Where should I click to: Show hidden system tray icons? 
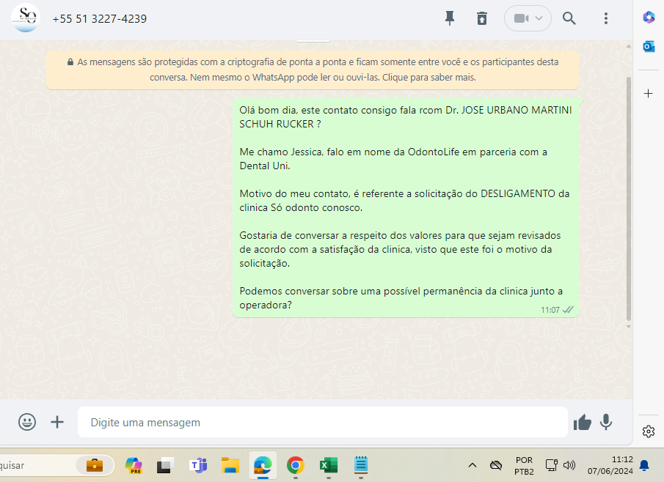(473, 465)
